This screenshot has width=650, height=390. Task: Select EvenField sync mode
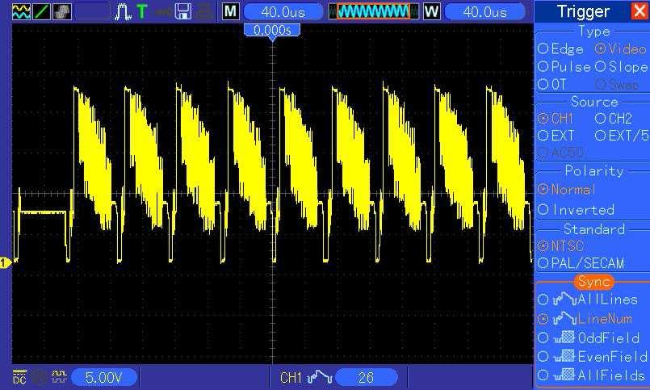coord(593,356)
